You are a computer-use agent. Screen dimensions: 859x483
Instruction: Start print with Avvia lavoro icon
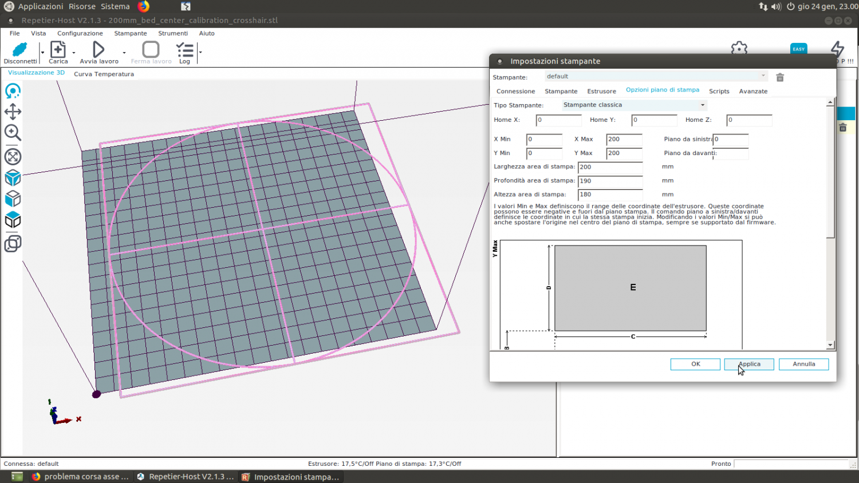(98, 50)
